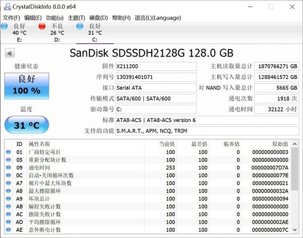
Task: Click the blue status orb for drive C:
Action: point(79,26)
